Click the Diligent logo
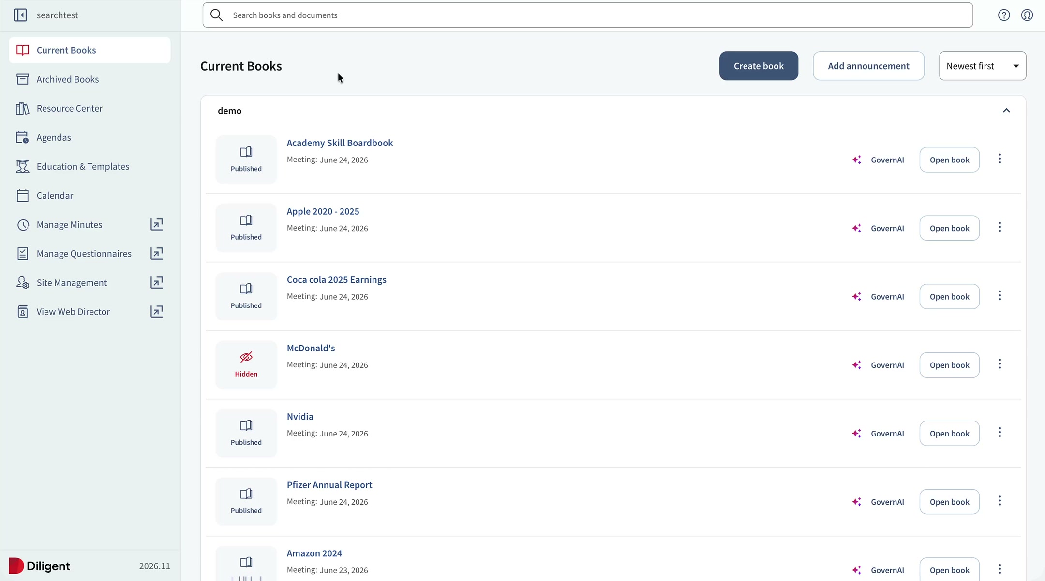 tap(39, 566)
